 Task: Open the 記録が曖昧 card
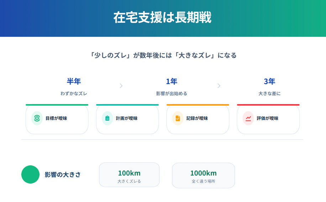pos(198,119)
